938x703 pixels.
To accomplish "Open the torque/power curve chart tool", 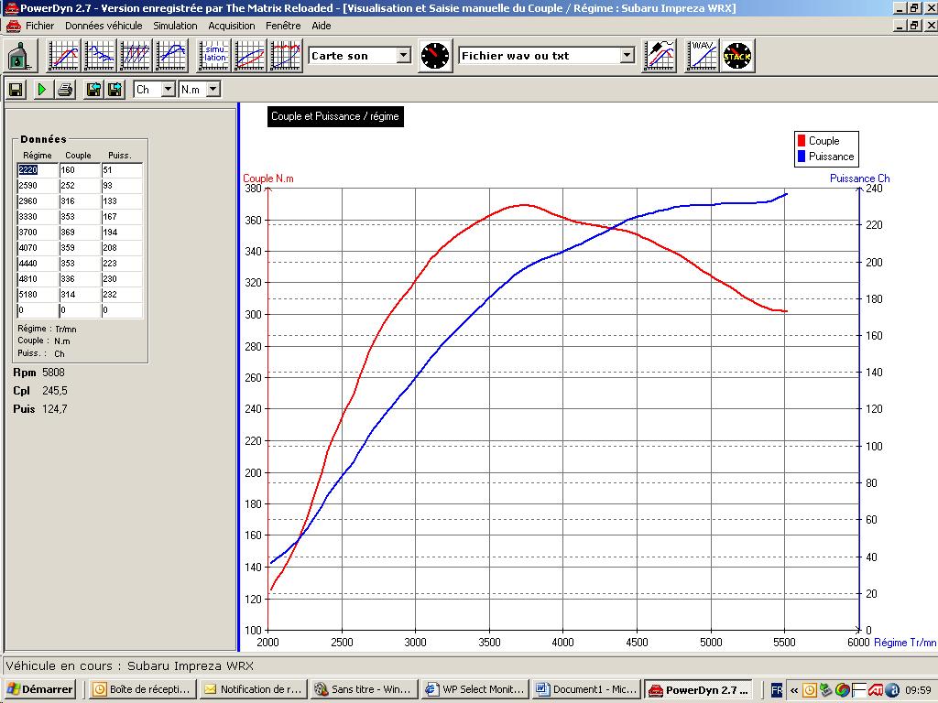I will point(63,56).
